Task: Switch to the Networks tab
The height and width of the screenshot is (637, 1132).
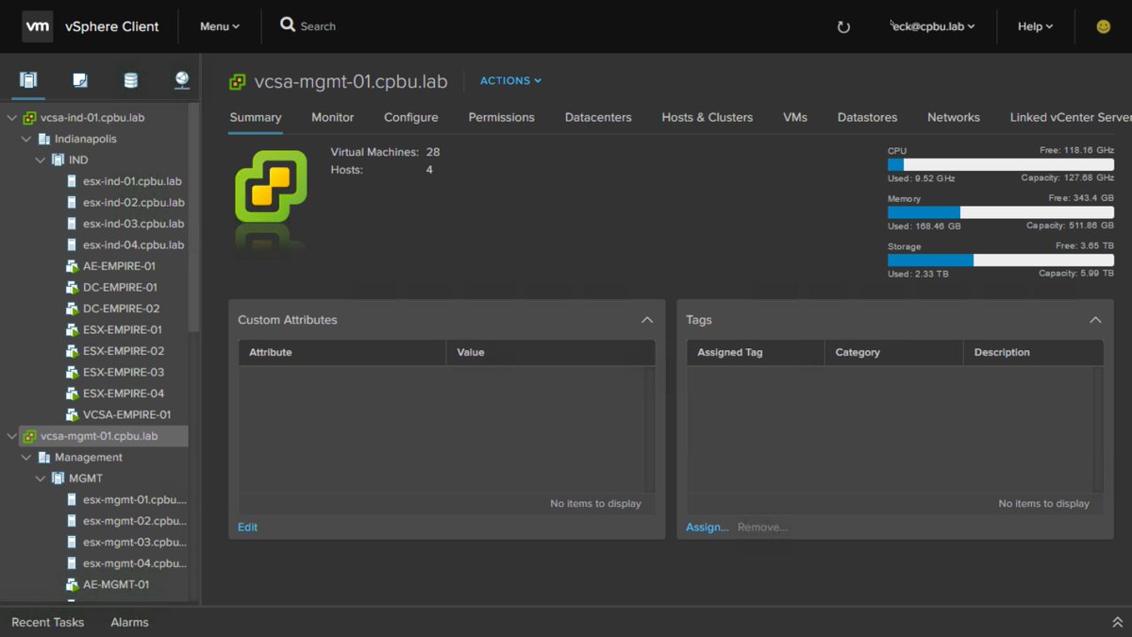Action: [954, 117]
